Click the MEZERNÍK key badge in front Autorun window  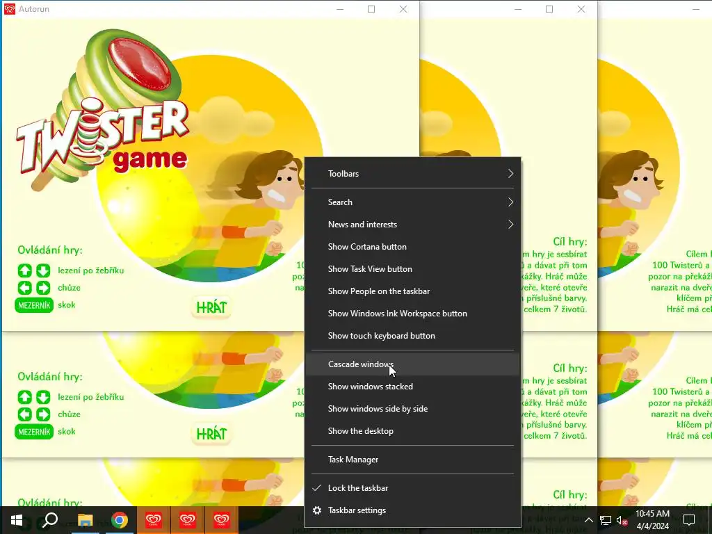point(34,305)
